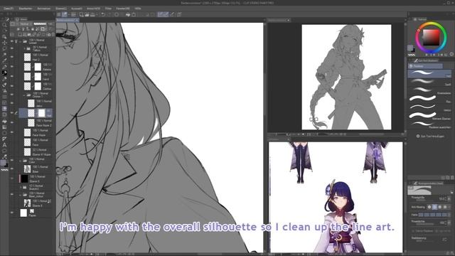The width and height of the screenshot is (455, 256).
Task: Select the Move layer tool
Action: (4, 43)
